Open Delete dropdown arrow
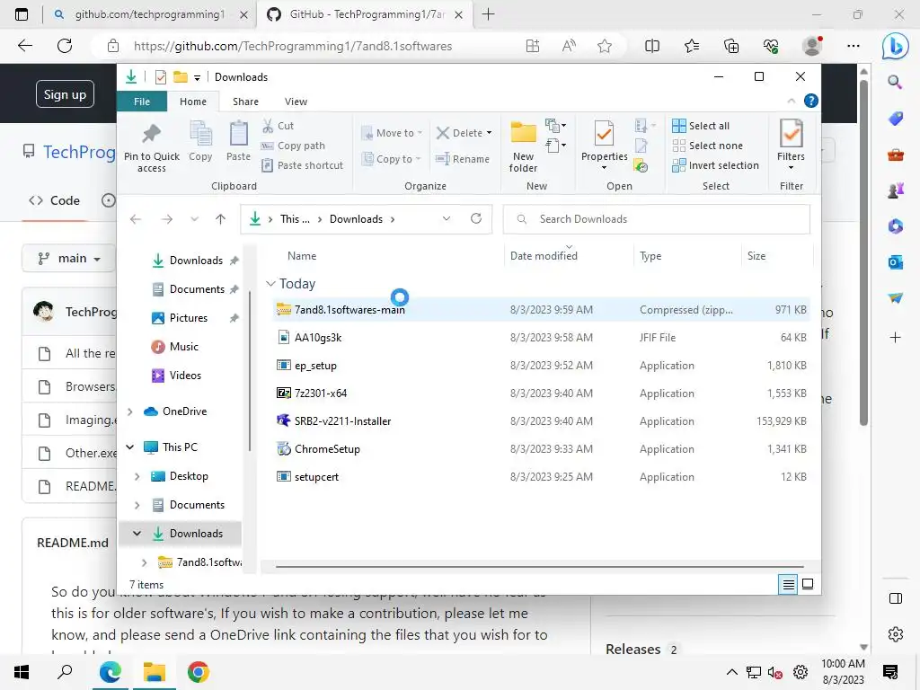The height and width of the screenshot is (690, 920). (x=490, y=133)
